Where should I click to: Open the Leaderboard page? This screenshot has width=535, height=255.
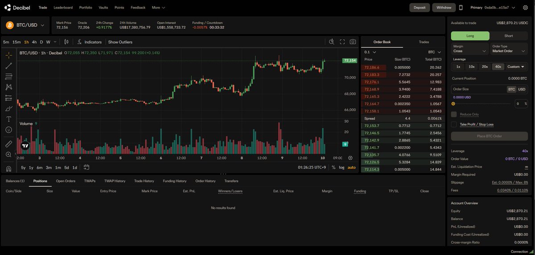pos(63,8)
